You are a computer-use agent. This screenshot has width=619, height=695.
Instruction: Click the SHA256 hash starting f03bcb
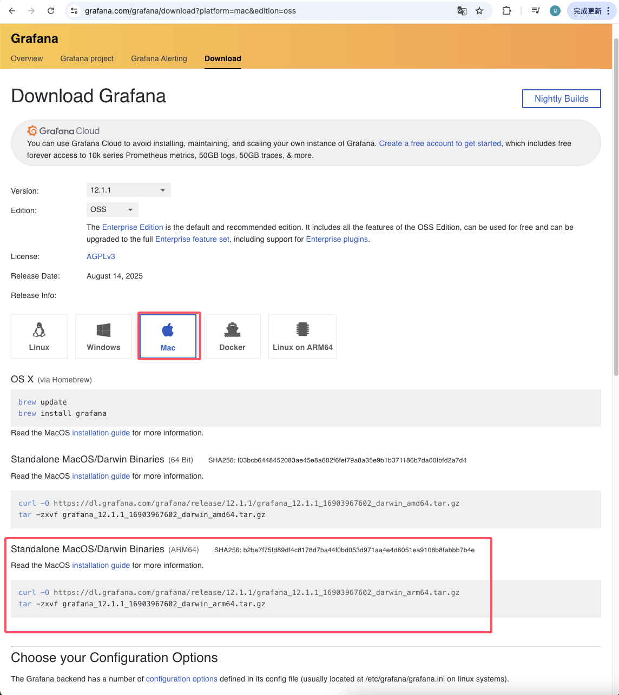coord(352,460)
